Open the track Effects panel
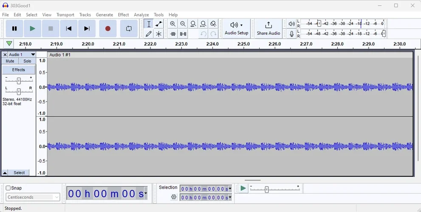This screenshot has width=421, height=212. 19,70
